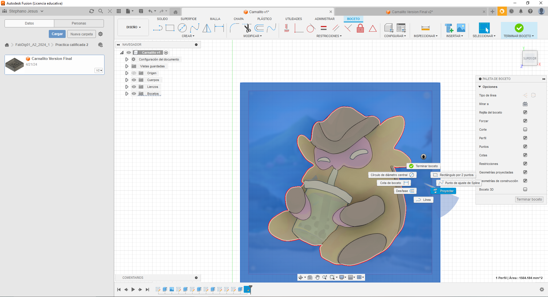Choose the center diameter circle toolbar icon
The image size is (548, 297).
point(182,28)
